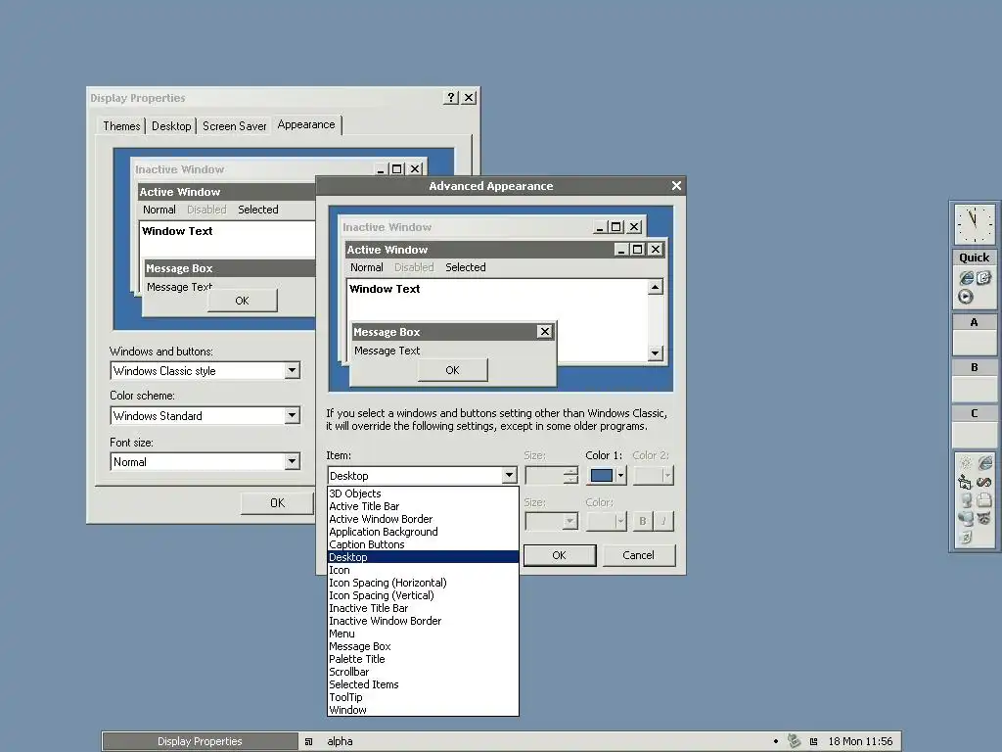Click the Color 1 blue swatch

click(602, 475)
